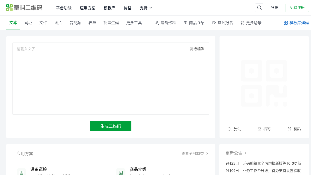Switch to the 文件 tab
The height and width of the screenshot is (175, 311).
pyautogui.click(x=43, y=23)
